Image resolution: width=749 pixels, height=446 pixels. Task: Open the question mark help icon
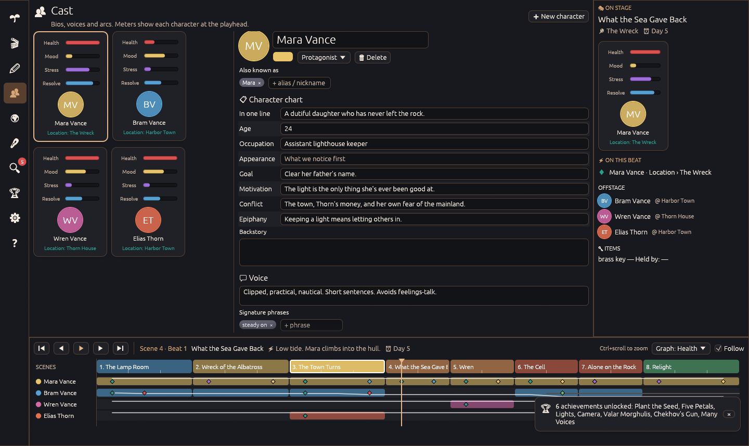coord(15,243)
